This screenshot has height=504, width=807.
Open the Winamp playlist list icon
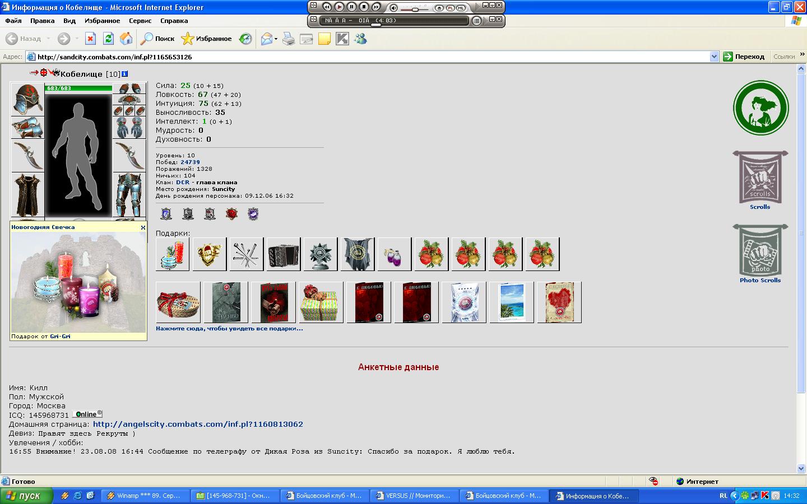point(476,21)
